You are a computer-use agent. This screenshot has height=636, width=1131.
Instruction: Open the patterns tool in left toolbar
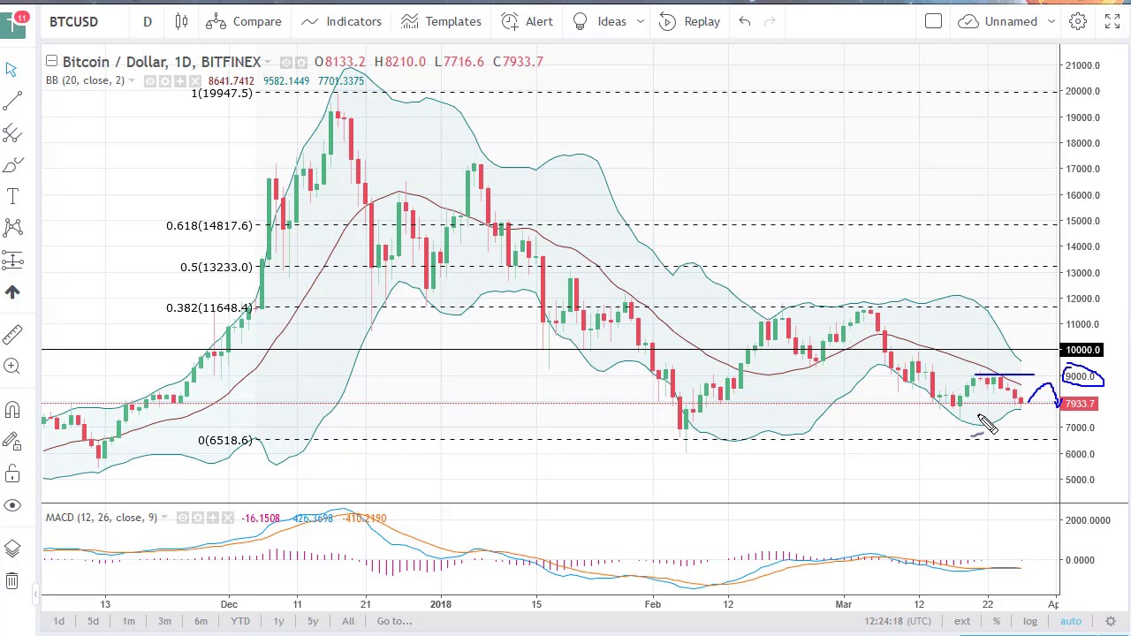12,228
